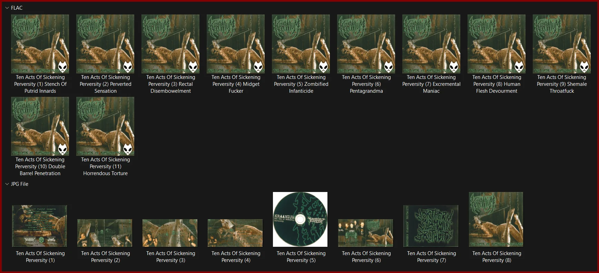Select JPG thumbnail Ten Acts Of Sickening Perversity (7)
Image resolution: width=599 pixels, height=273 pixels.
coord(431,226)
